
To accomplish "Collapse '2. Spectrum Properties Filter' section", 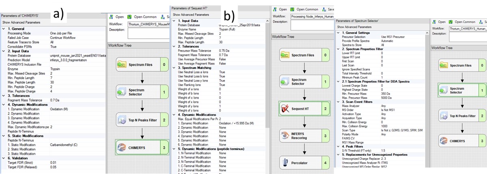I will click(338, 49).
